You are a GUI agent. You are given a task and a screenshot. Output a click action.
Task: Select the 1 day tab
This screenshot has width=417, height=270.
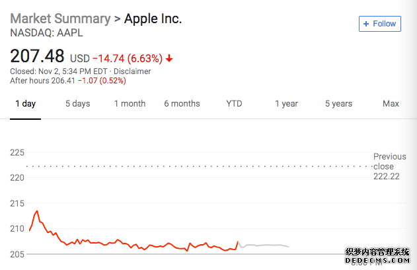coord(25,104)
